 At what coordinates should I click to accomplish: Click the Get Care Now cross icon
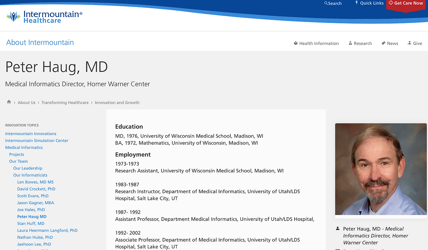pos(391,3)
